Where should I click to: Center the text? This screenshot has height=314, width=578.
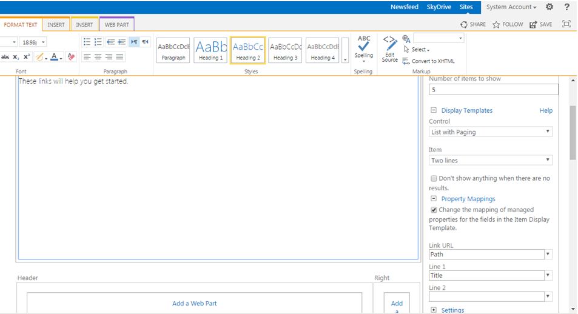pyautogui.click(x=98, y=57)
